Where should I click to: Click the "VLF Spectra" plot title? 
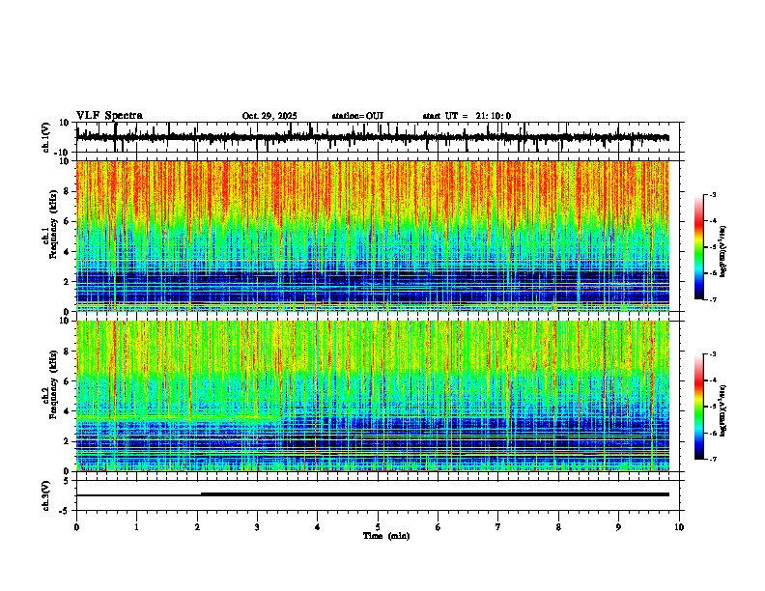[x=109, y=116]
